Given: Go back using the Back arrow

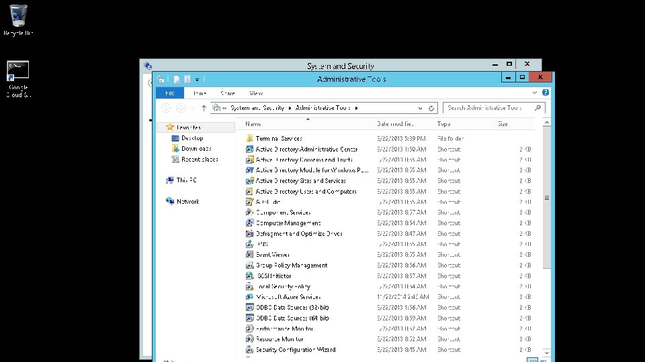Looking at the screenshot, I should (x=166, y=108).
